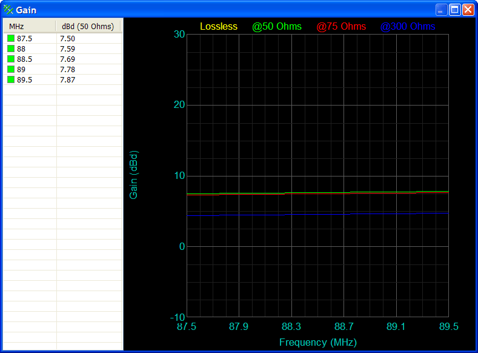Viewport: 478px width, 353px height.
Task: Select the 88 frequency row label
Action: (x=21, y=49)
